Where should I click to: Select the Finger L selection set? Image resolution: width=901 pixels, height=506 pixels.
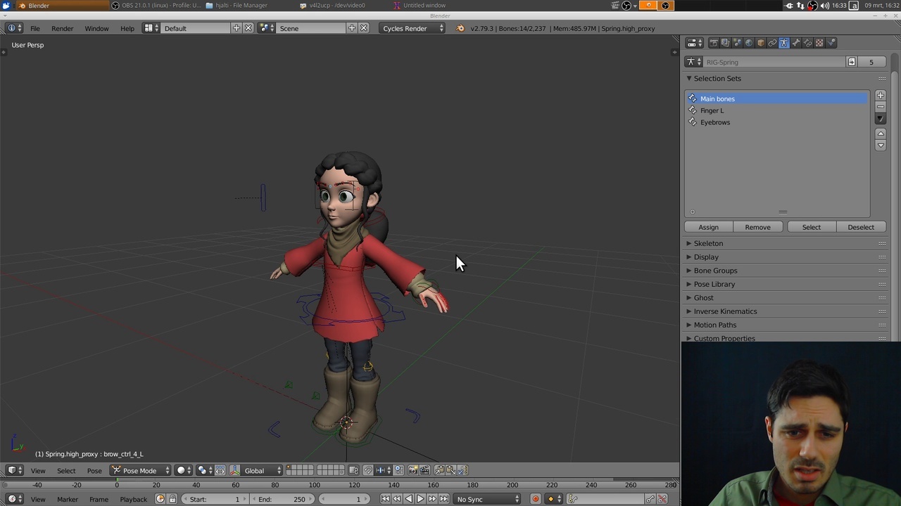coord(712,110)
